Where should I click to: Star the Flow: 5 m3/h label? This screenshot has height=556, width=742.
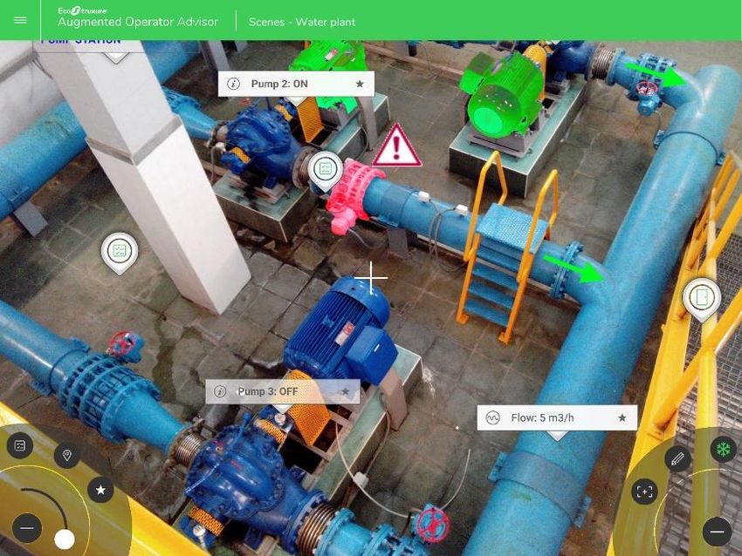pyautogui.click(x=622, y=418)
